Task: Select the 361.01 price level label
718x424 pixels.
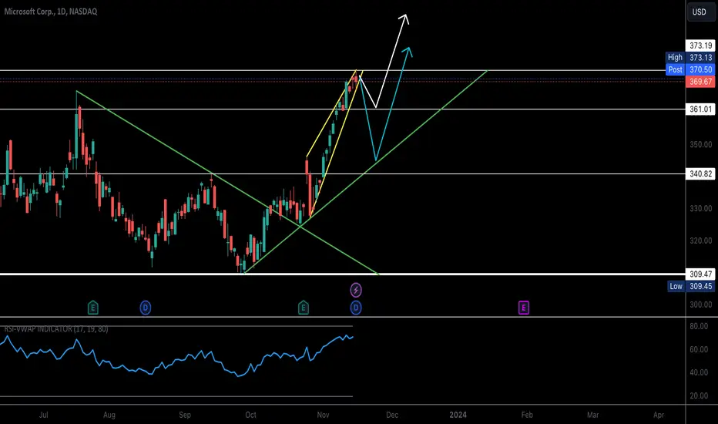Action: pyautogui.click(x=700, y=109)
